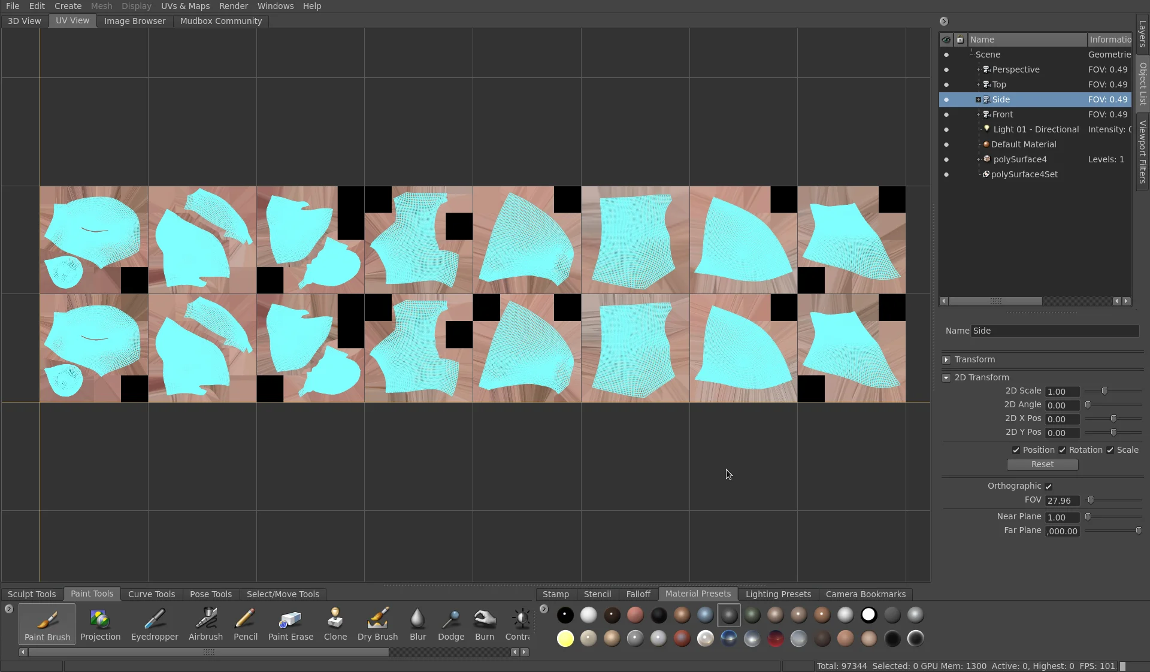Switch to the 3D View tab

coord(25,21)
